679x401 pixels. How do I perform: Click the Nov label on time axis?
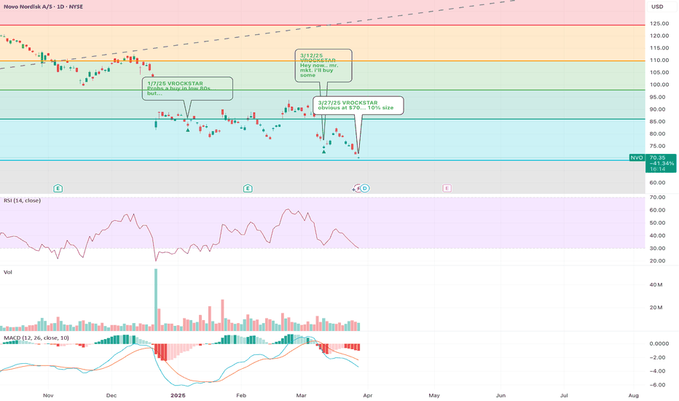[48, 395]
